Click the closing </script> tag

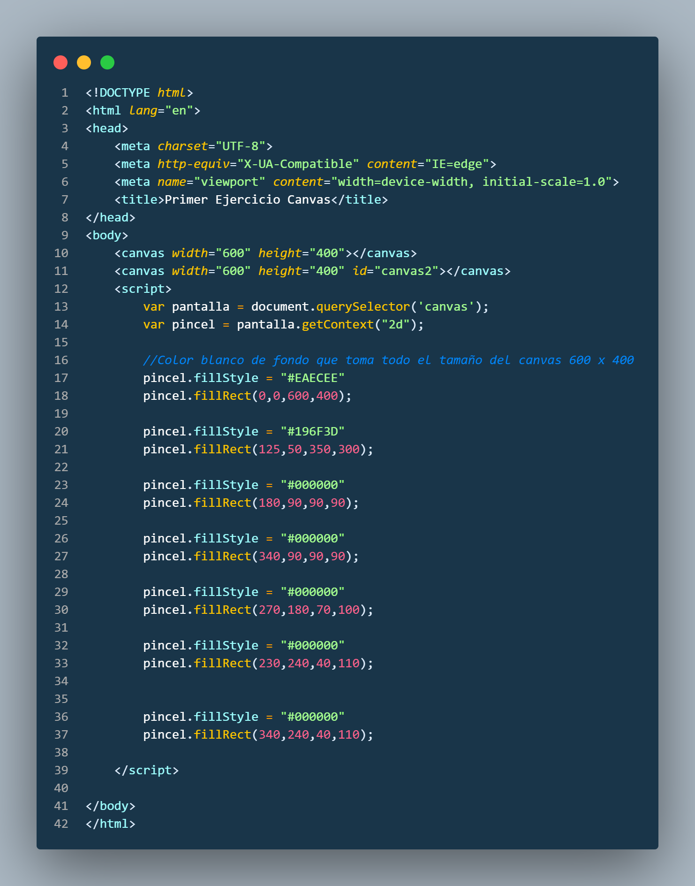(146, 770)
